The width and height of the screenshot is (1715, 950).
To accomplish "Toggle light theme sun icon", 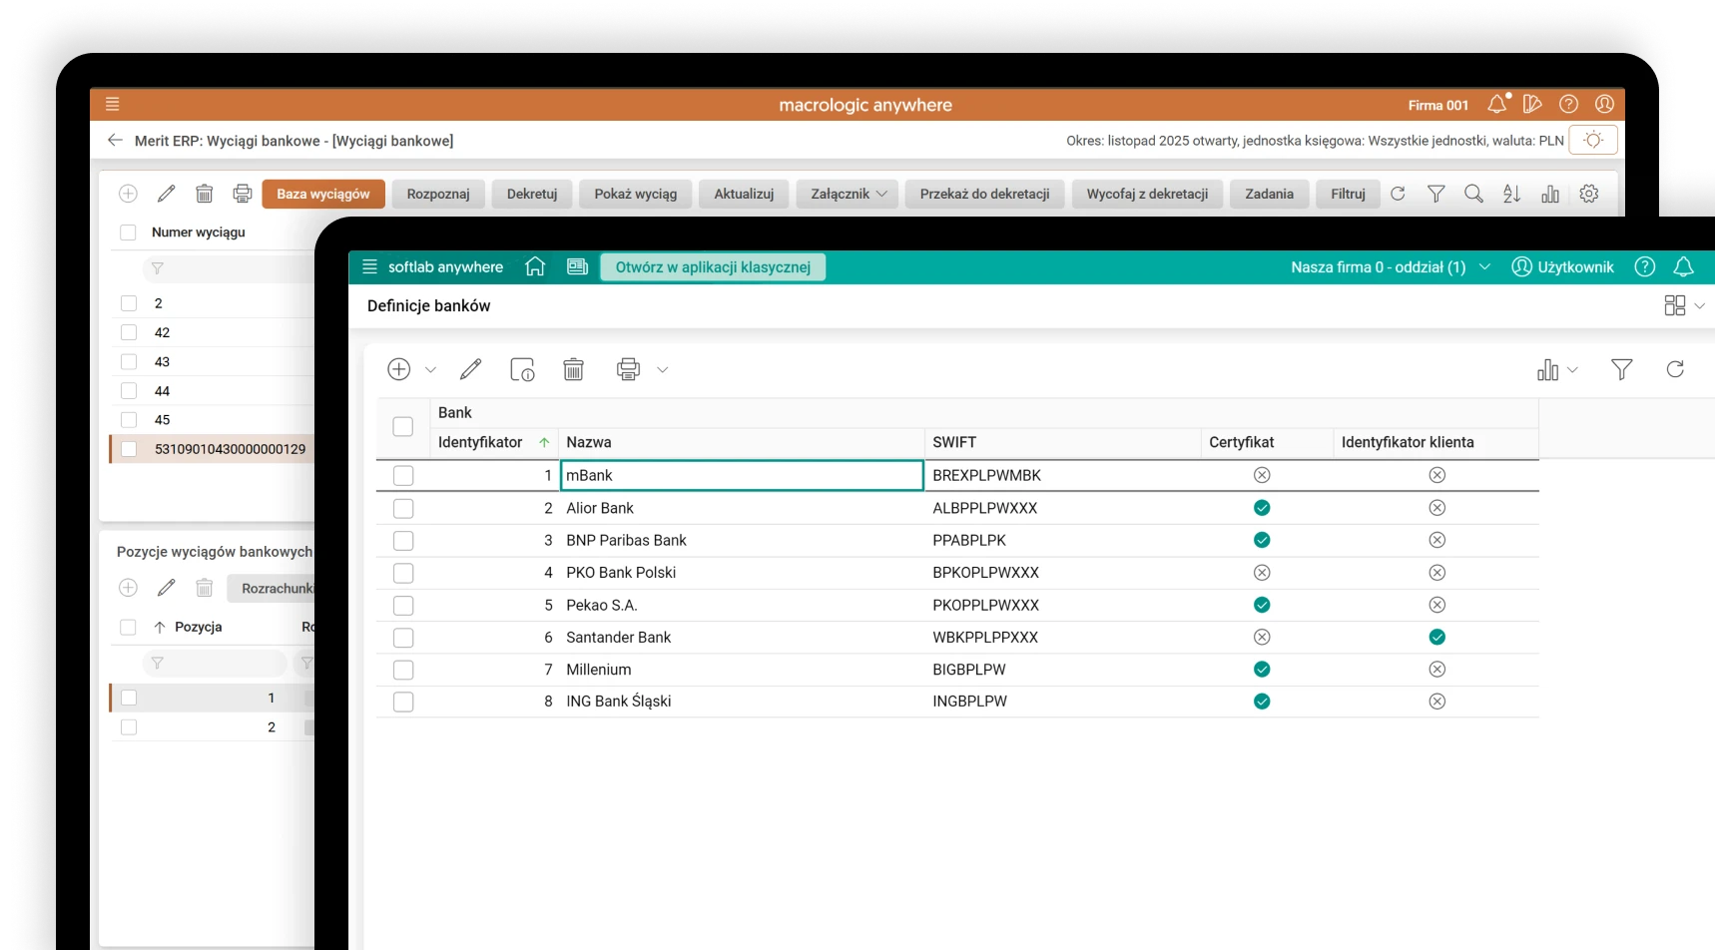I will (x=1593, y=140).
